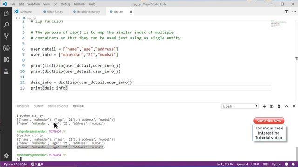This screenshot has width=298, height=167.
Task: Click the zip_.py breadcrumb item
Action: click(29, 18)
